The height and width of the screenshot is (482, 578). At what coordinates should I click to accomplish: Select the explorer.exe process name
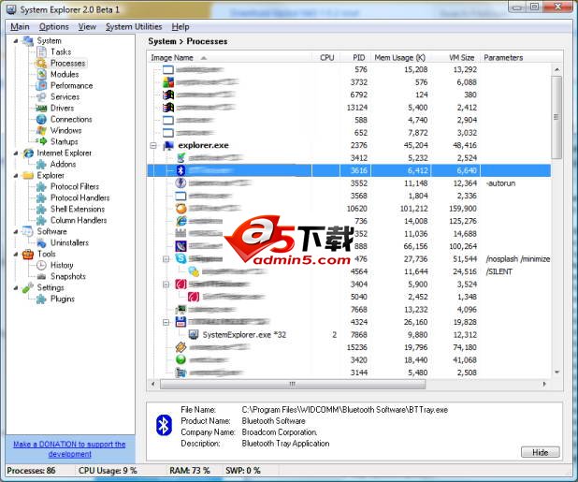click(x=204, y=146)
